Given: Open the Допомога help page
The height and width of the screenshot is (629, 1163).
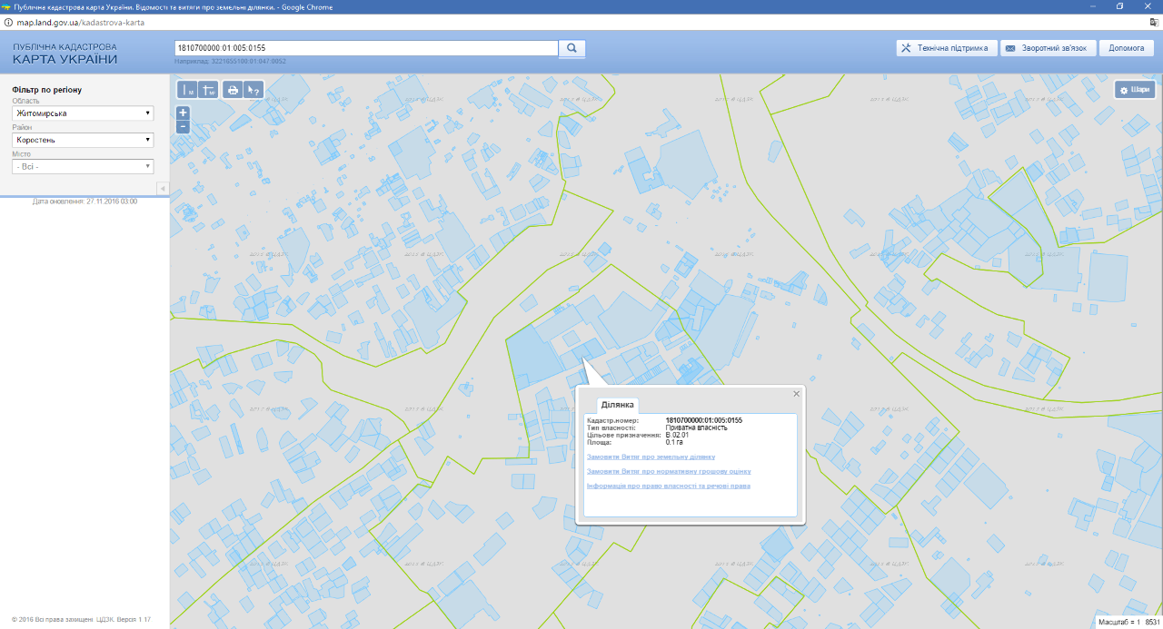Looking at the screenshot, I should tap(1127, 48).
